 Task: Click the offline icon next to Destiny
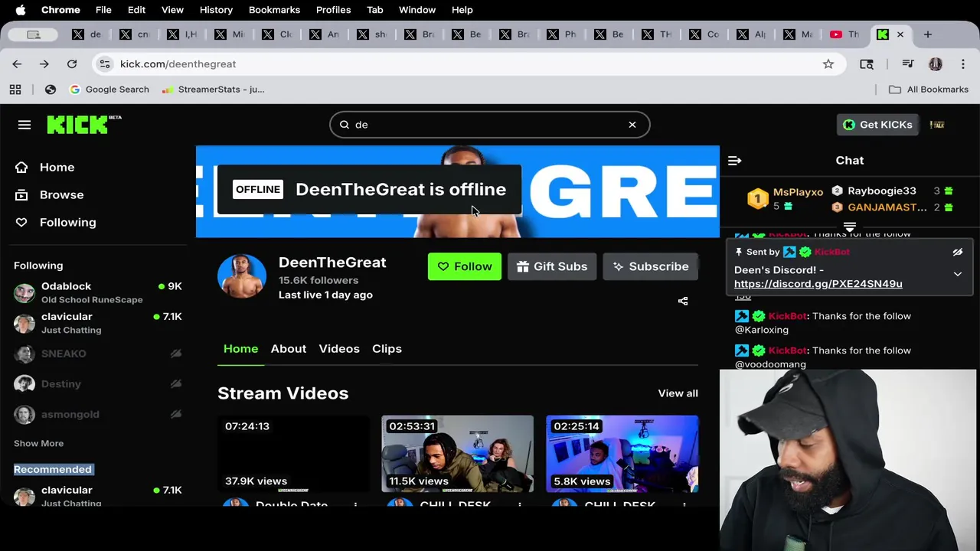176,384
